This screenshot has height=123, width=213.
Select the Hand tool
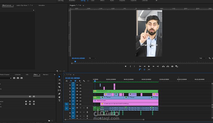pos(59,97)
